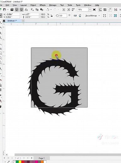Expand the Open icon dropdown arrow
This screenshot has width=121, height=163.
coord(8,10)
